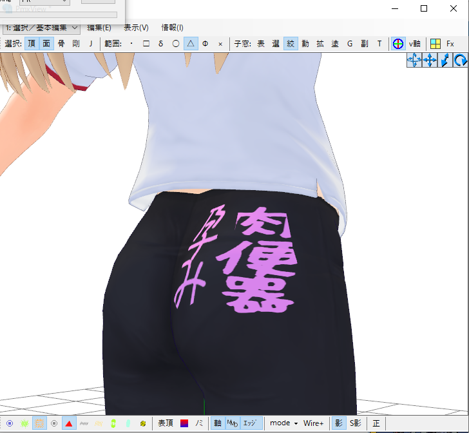Open the 編集(E) menu
This screenshot has height=433, width=469.
(x=99, y=28)
